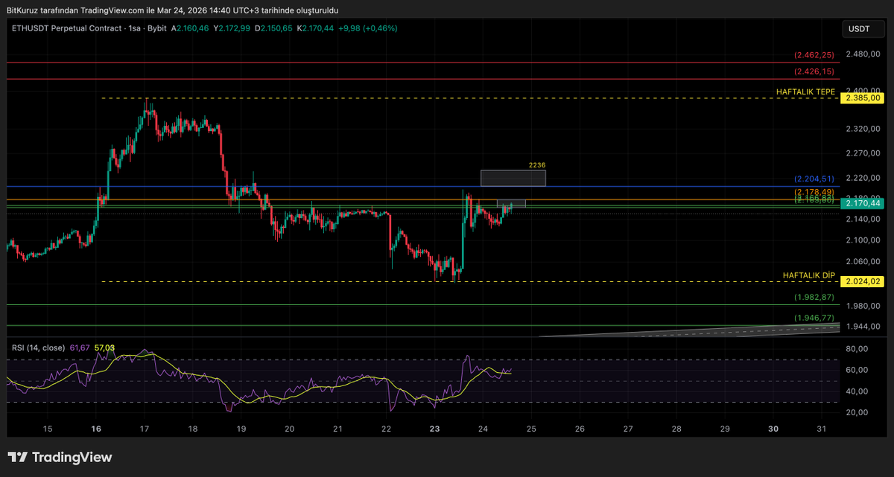Click the RSI scale value 20,00
Image resolution: width=894 pixels, height=477 pixels.
tap(857, 413)
